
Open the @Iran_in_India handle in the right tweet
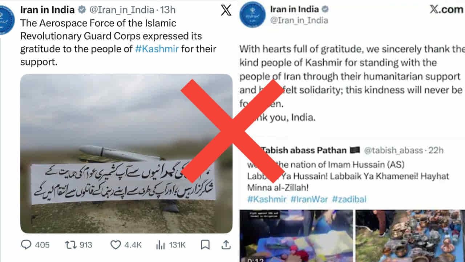pos(299,20)
